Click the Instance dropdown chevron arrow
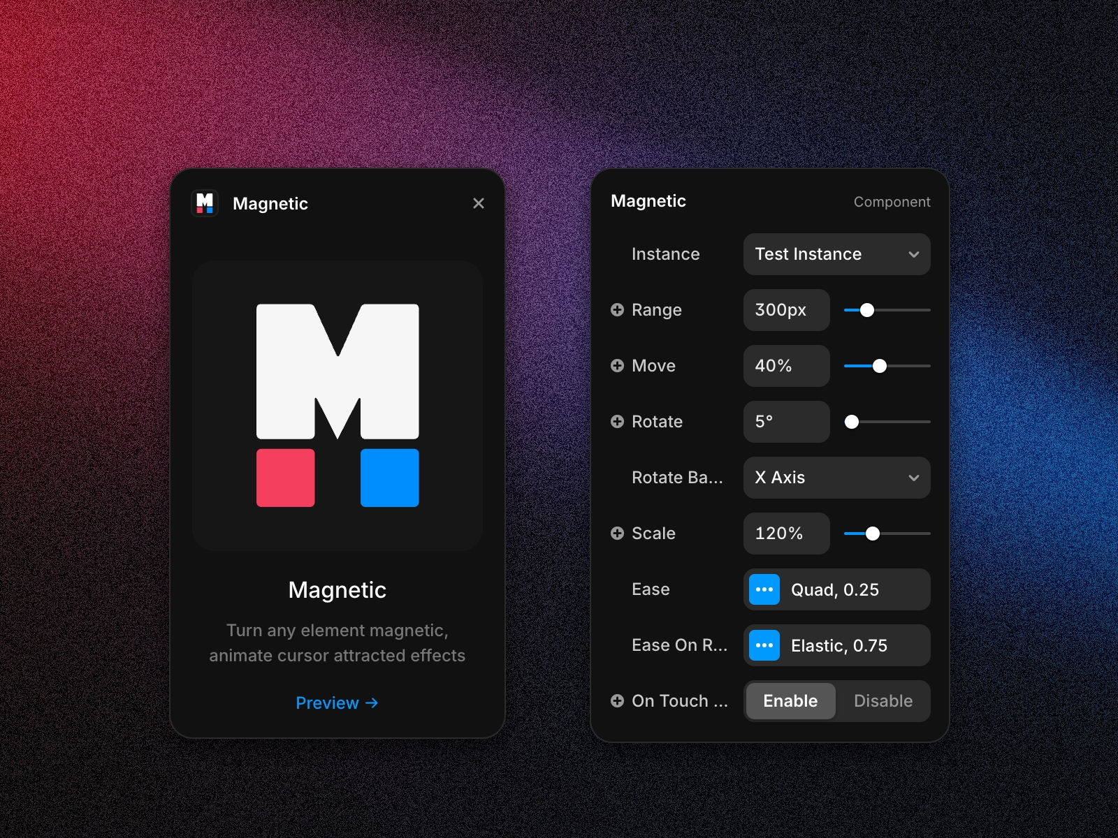Screen dimensions: 1118x838 tap(914, 254)
